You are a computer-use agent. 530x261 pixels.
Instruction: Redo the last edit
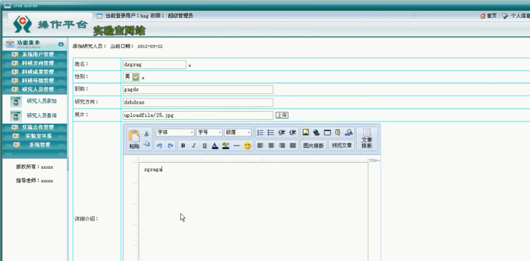pyautogui.click(x=171, y=145)
